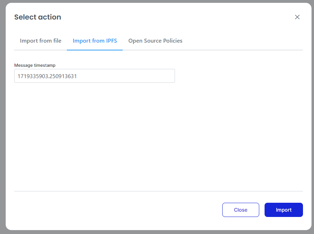This screenshot has height=234, width=314.
Task: Click the outlined Close button
Action: click(x=240, y=210)
